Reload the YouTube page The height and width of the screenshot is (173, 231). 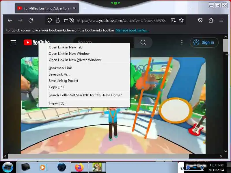31,20
